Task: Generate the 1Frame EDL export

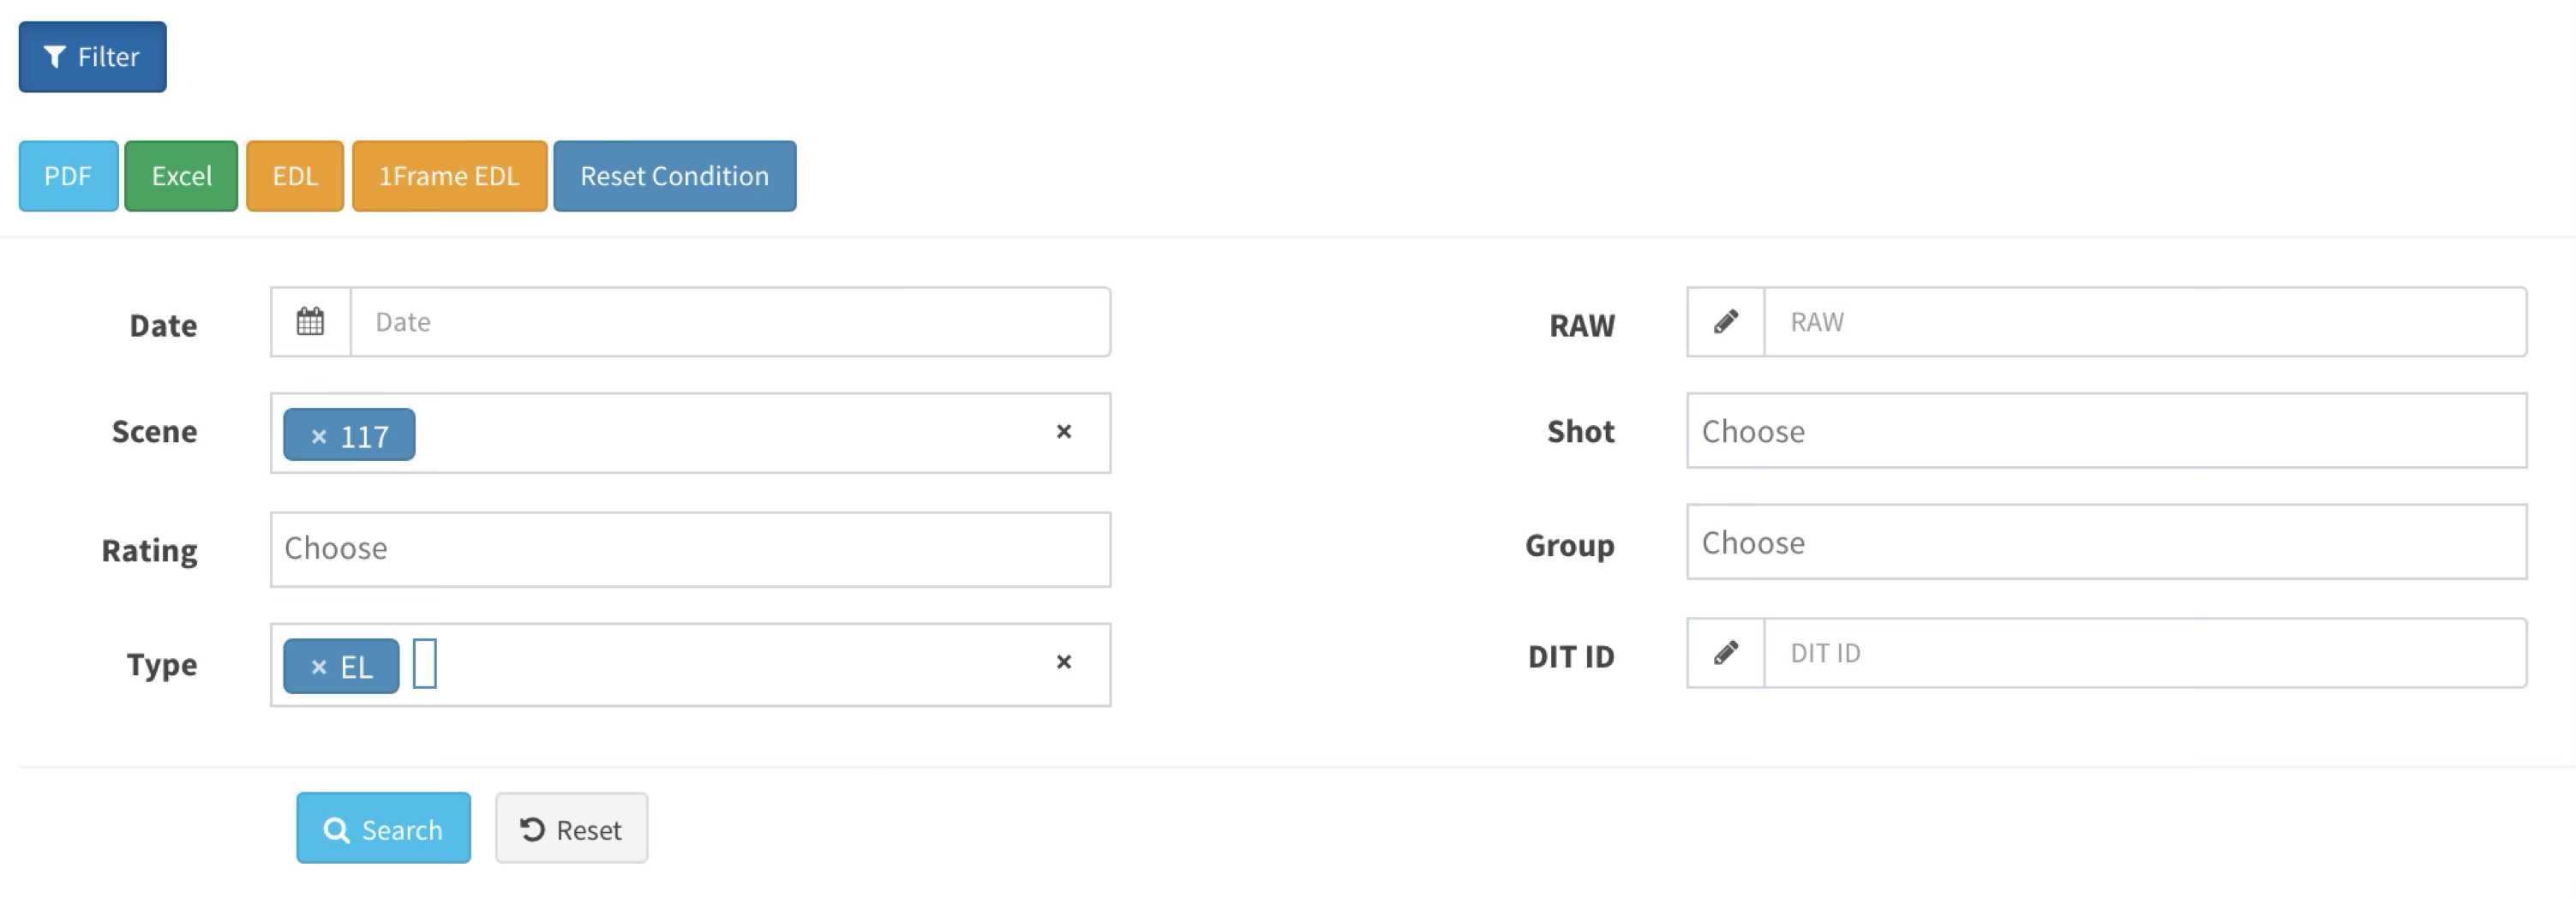Action: pos(449,176)
